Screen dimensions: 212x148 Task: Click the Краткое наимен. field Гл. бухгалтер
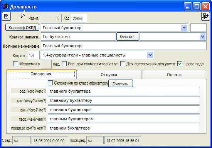click(78, 37)
